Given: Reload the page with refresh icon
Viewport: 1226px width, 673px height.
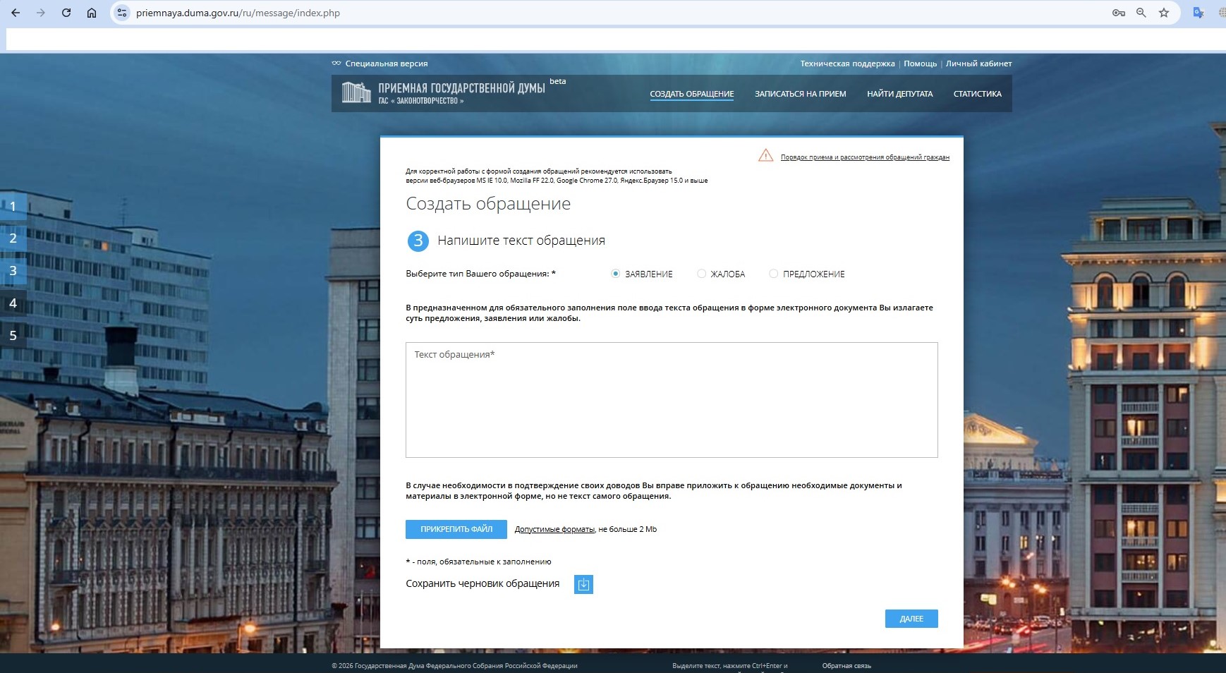Looking at the screenshot, I should pos(66,13).
